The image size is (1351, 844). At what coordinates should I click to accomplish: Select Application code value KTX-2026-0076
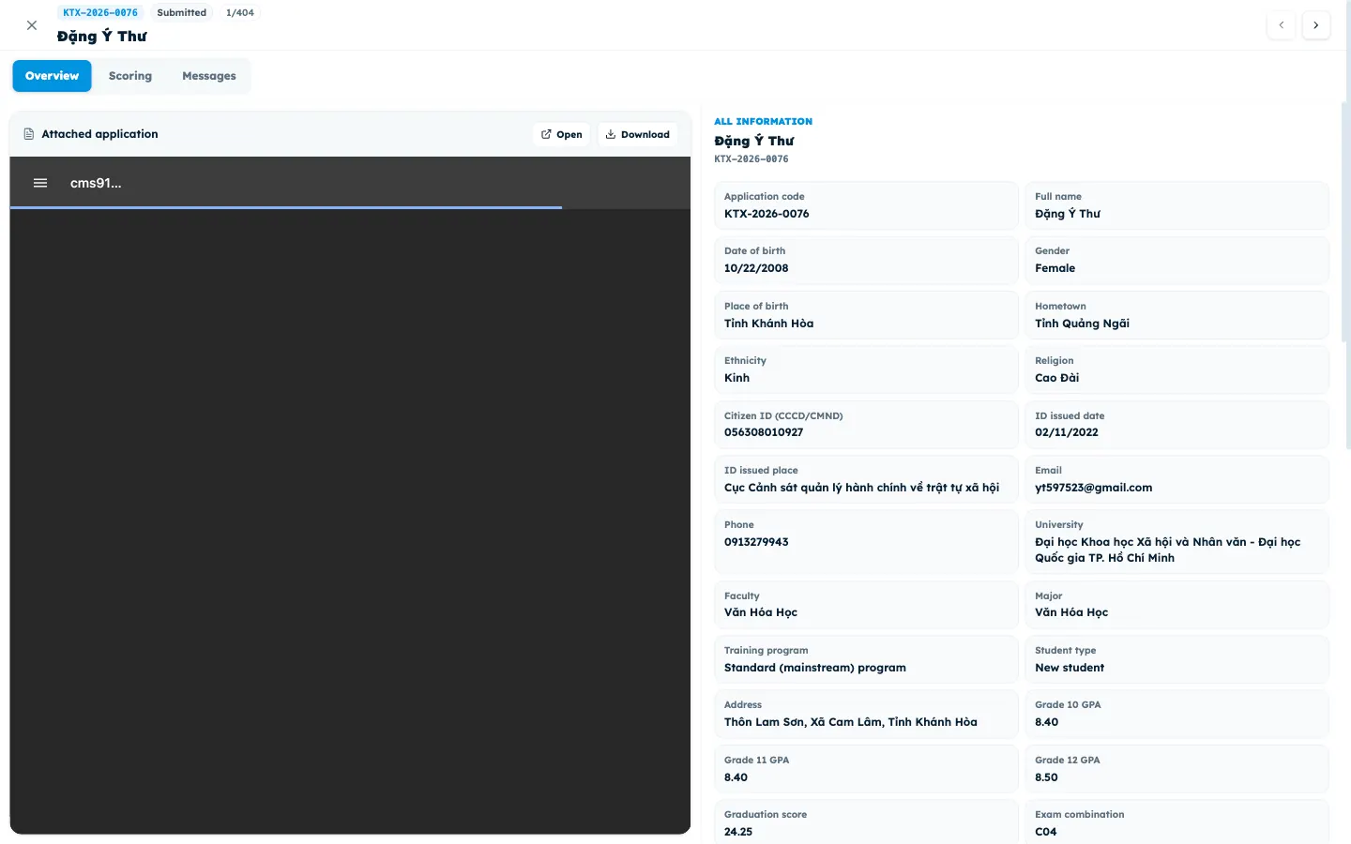click(x=767, y=214)
